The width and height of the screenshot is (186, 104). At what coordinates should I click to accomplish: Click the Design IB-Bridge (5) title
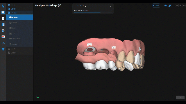point(48,5)
